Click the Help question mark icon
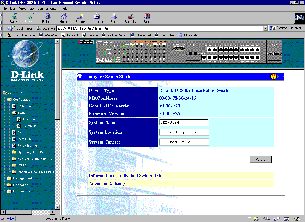 point(273,77)
